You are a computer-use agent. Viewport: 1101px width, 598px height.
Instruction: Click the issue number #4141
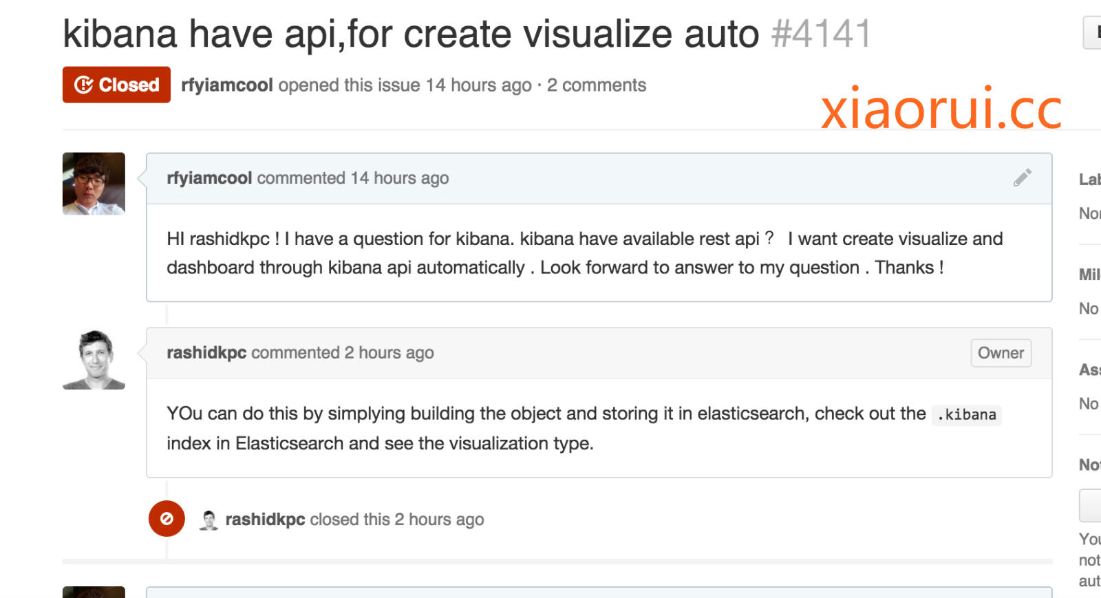coord(821,34)
